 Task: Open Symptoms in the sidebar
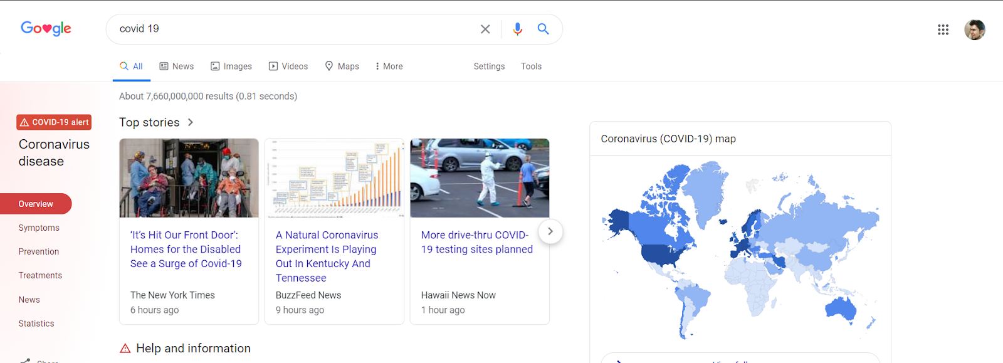[x=39, y=228]
